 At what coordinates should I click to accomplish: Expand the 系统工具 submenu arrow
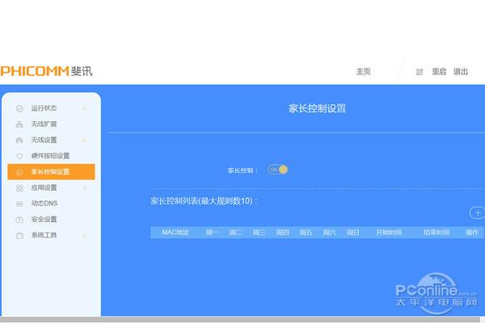(84, 236)
